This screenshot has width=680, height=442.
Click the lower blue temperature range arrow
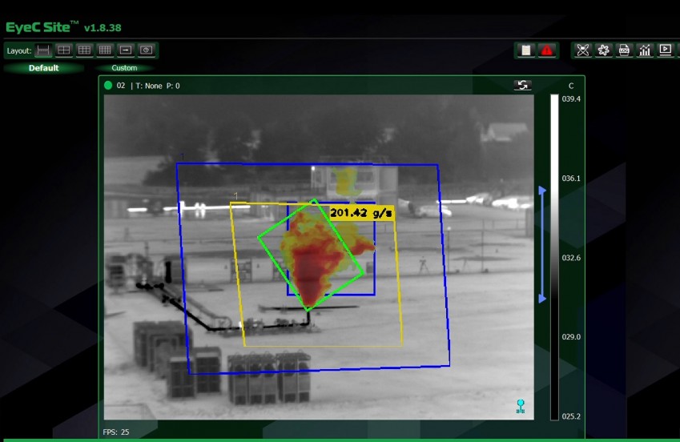click(x=542, y=299)
